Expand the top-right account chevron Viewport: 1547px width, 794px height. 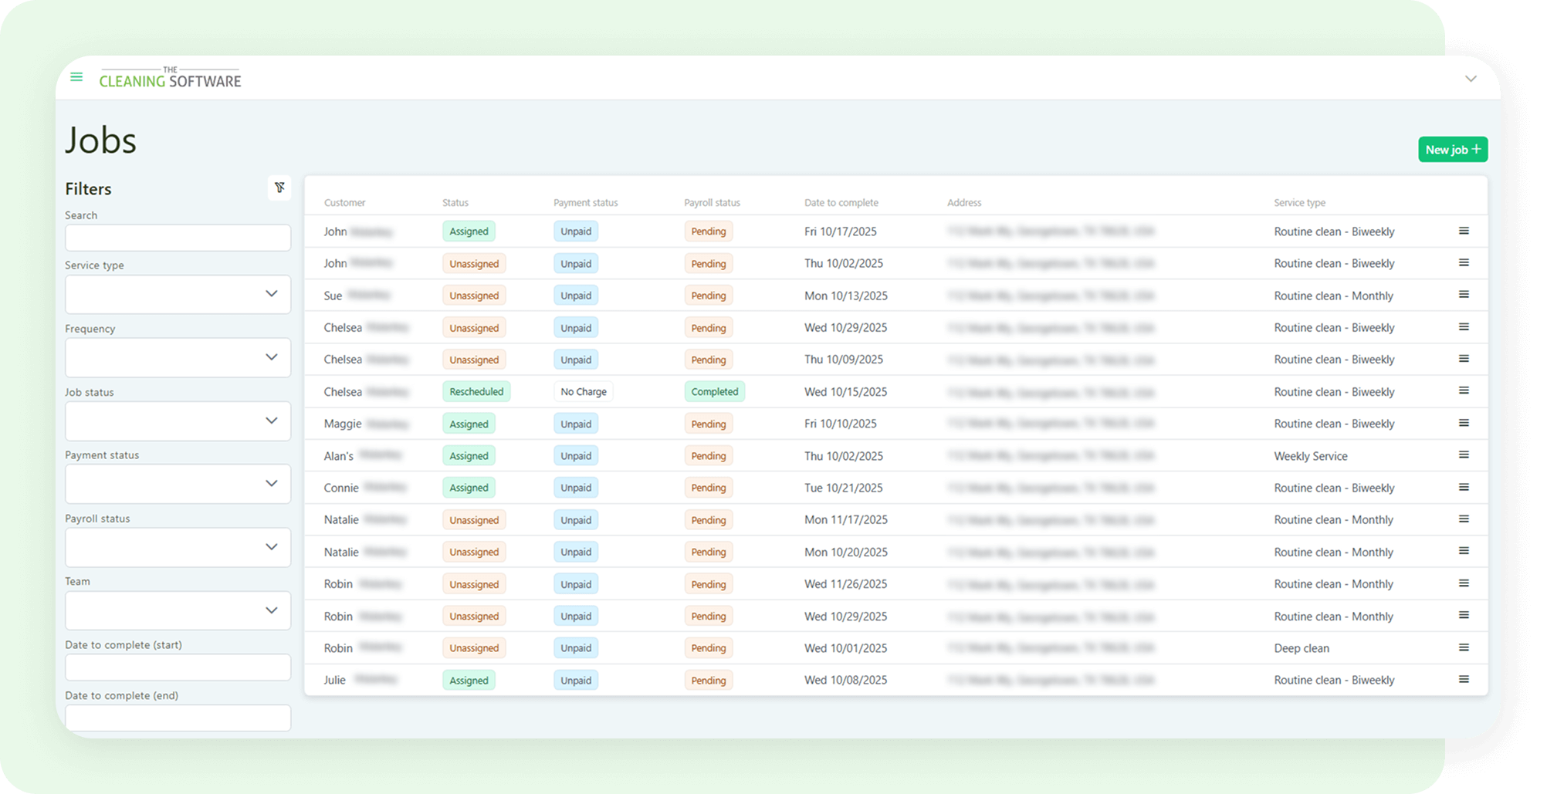(x=1471, y=79)
